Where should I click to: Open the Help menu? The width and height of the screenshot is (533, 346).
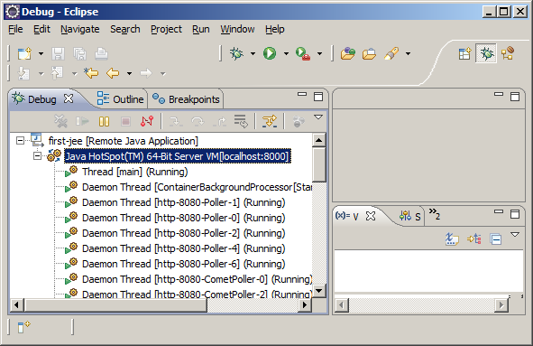tap(275, 29)
